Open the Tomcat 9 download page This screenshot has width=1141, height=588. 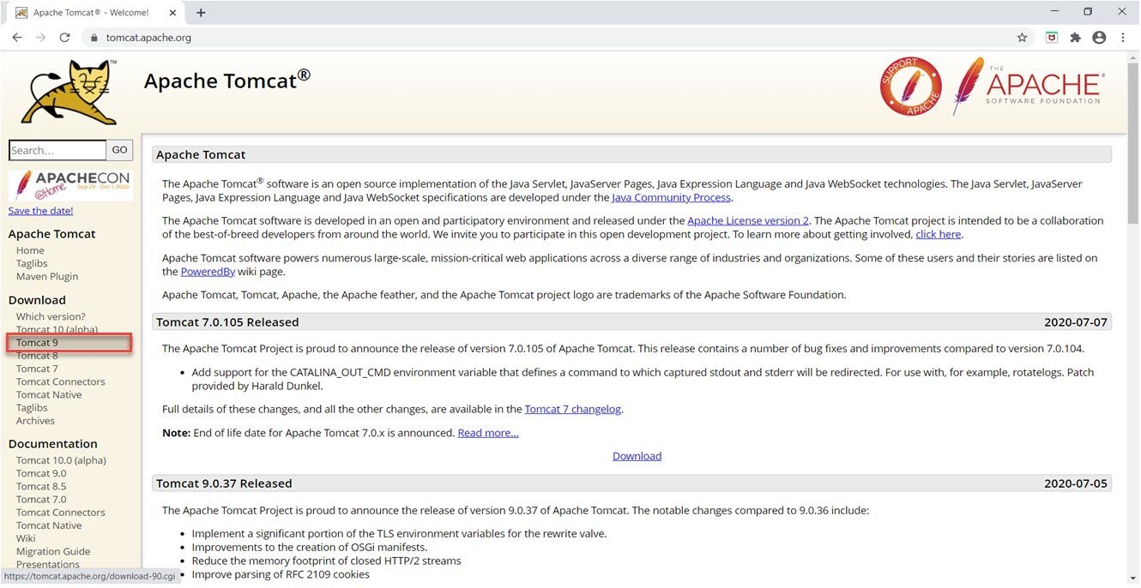tap(37, 342)
